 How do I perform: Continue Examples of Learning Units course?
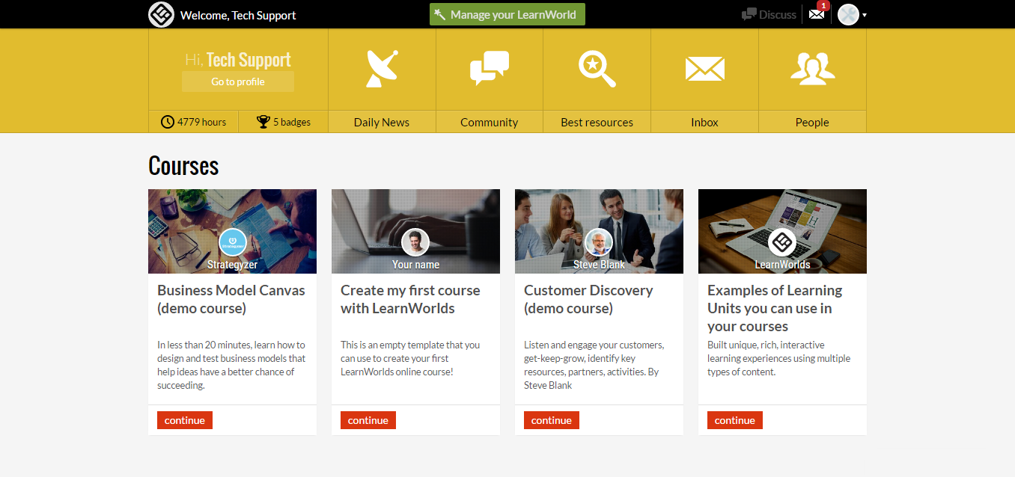735,420
